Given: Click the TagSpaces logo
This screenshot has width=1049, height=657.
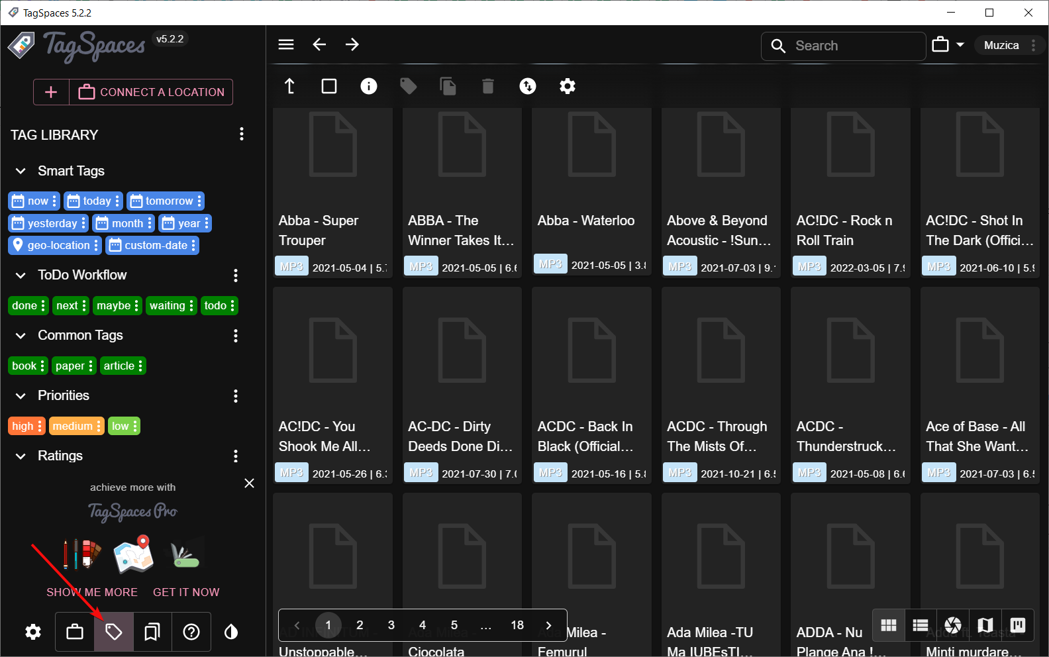Looking at the screenshot, I should 77,46.
